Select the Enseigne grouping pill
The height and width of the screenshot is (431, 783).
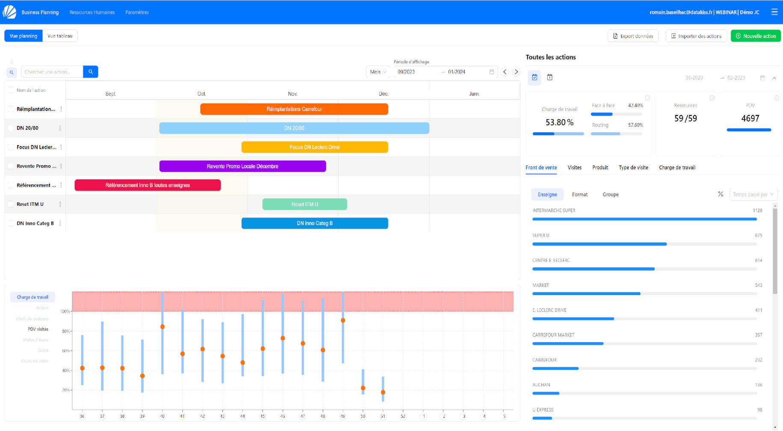click(x=547, y=194)
